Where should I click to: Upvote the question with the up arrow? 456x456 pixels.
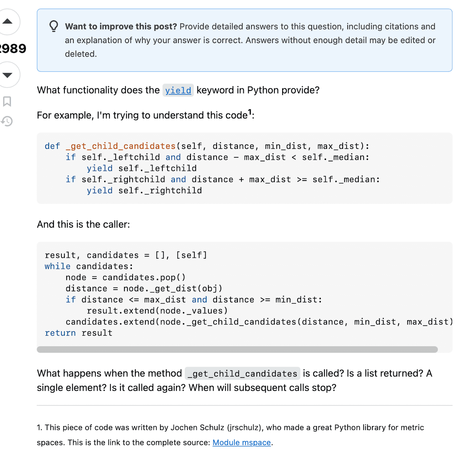pos(7,22)
